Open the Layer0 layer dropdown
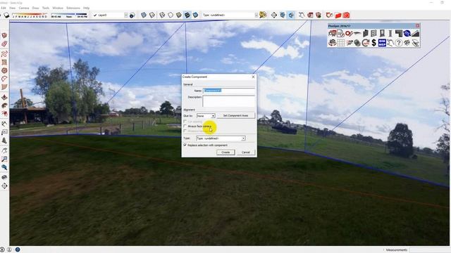The image size is (451, 253). coord(111,15)
